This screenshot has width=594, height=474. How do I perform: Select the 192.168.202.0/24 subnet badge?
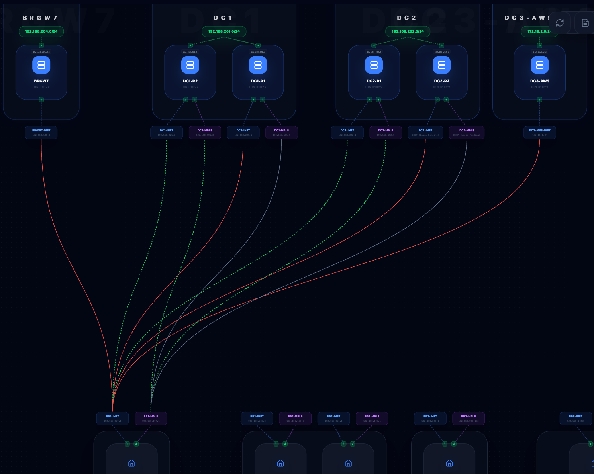[x=407, y=31]
